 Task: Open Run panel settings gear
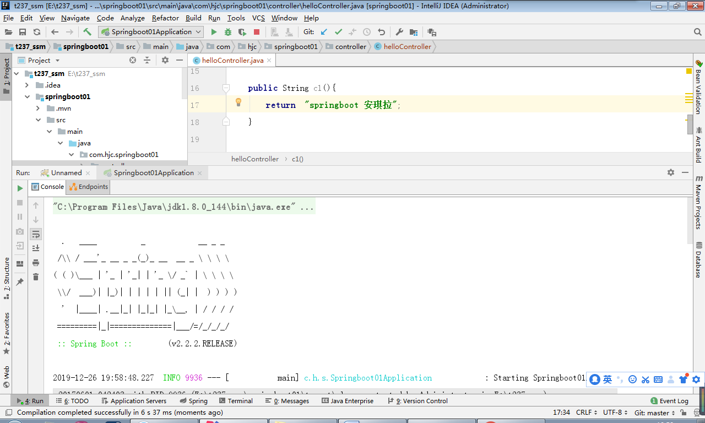tap(671, 172)
